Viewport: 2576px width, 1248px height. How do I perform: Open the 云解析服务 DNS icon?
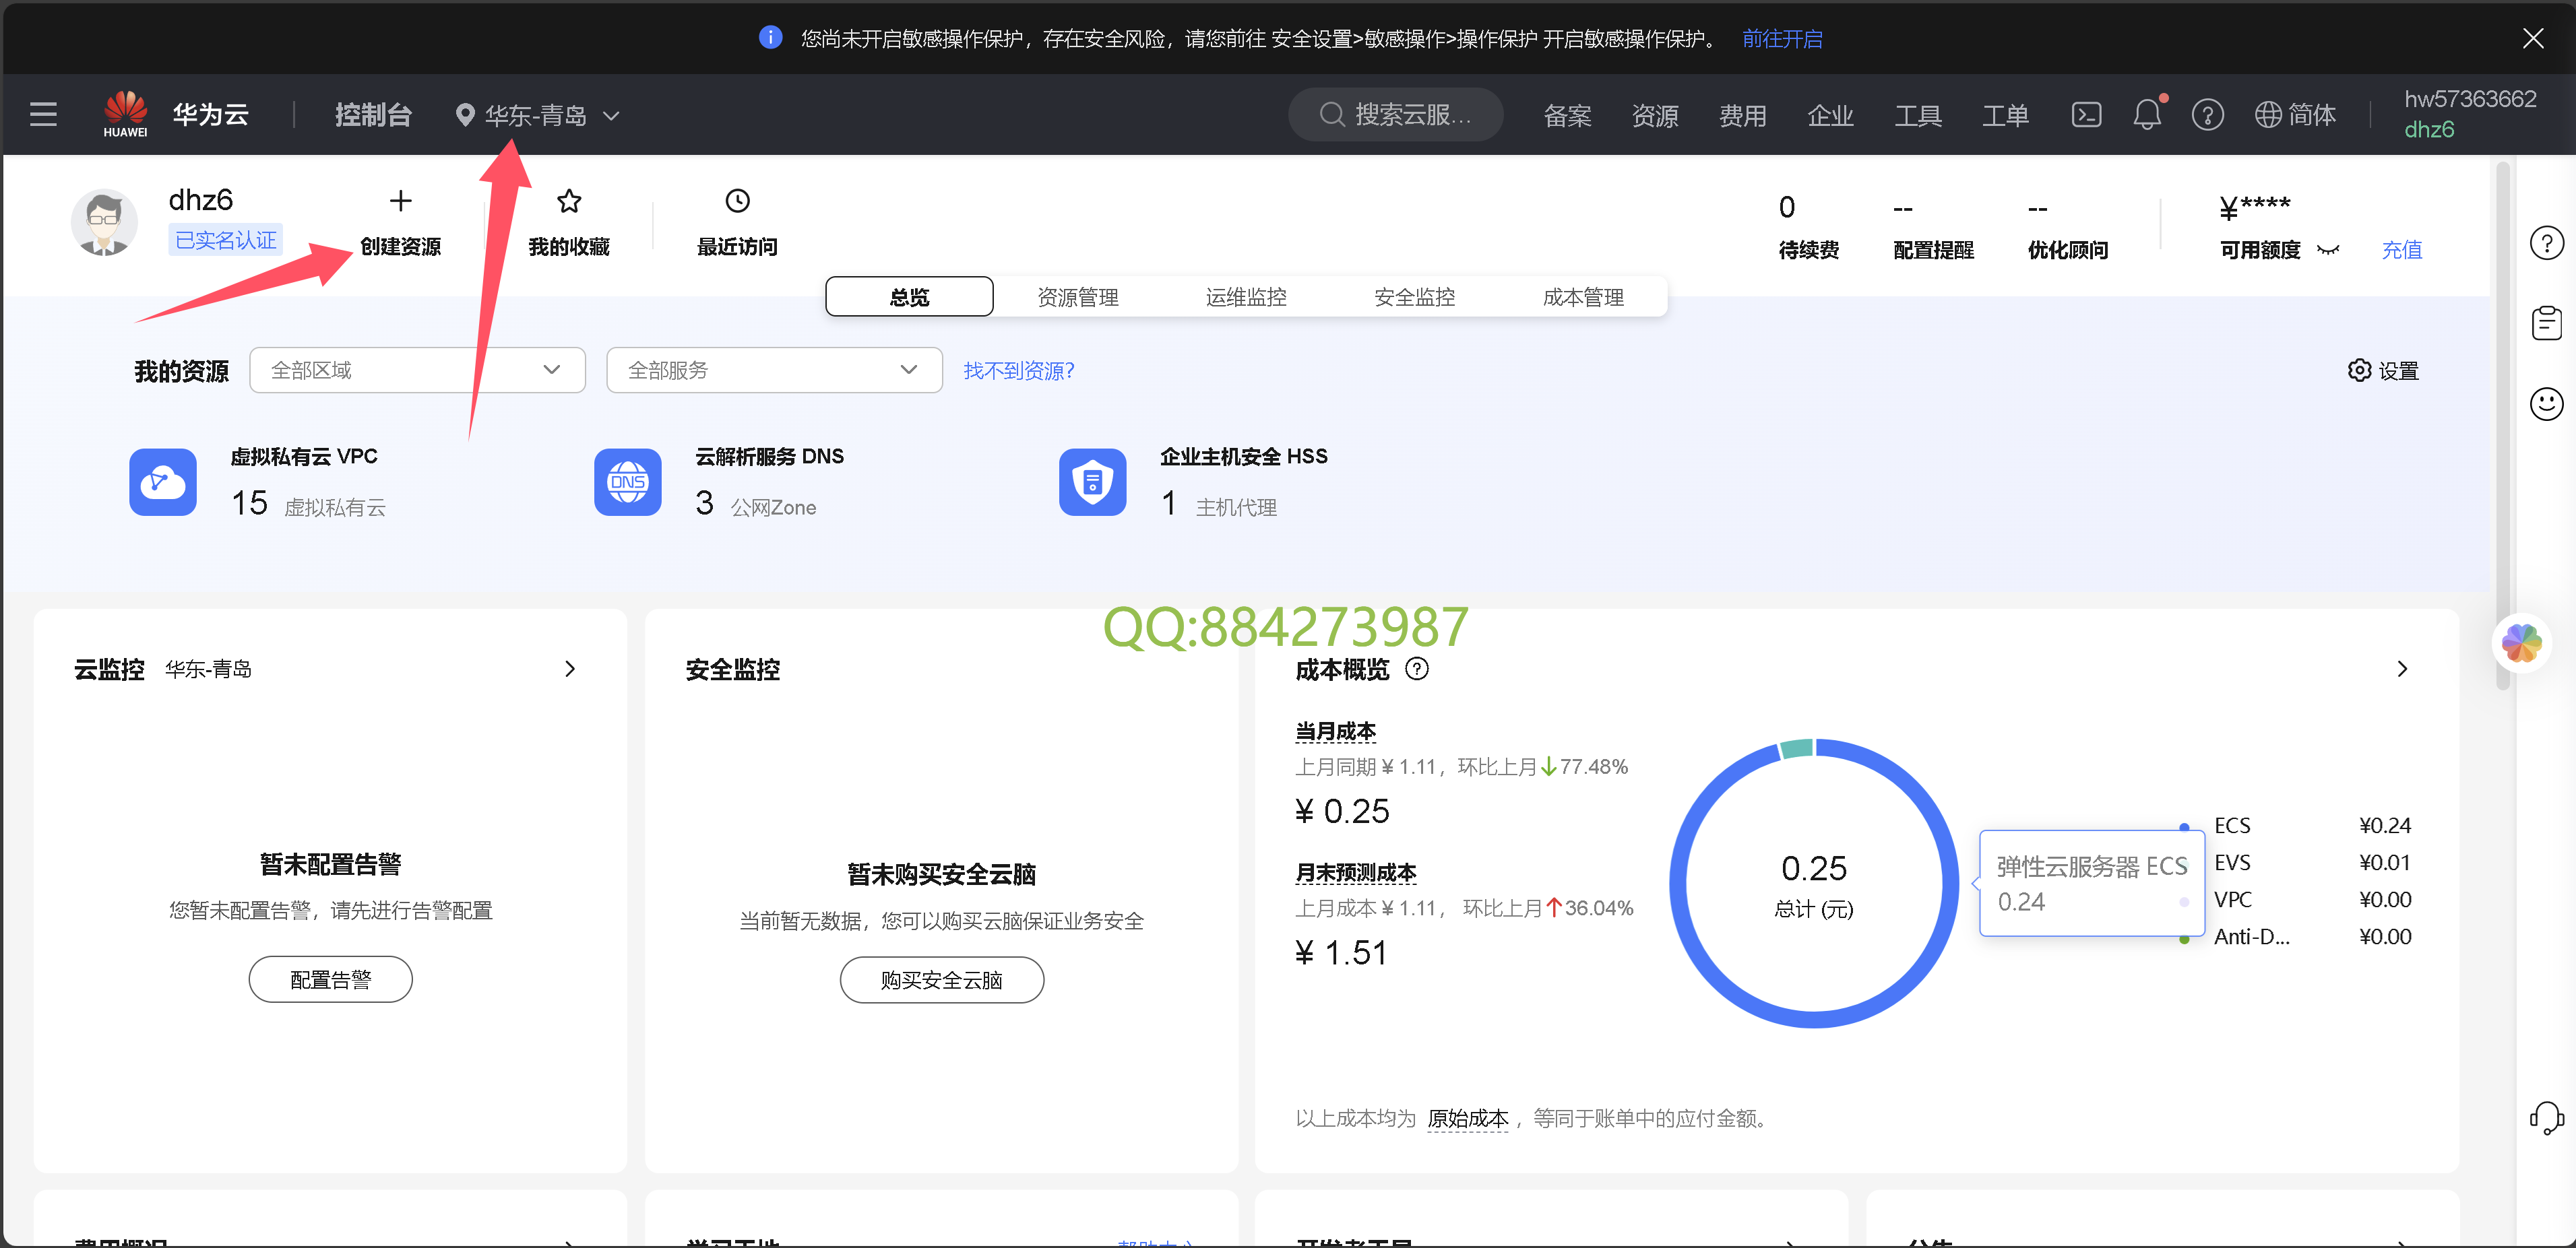click(628, 482)
